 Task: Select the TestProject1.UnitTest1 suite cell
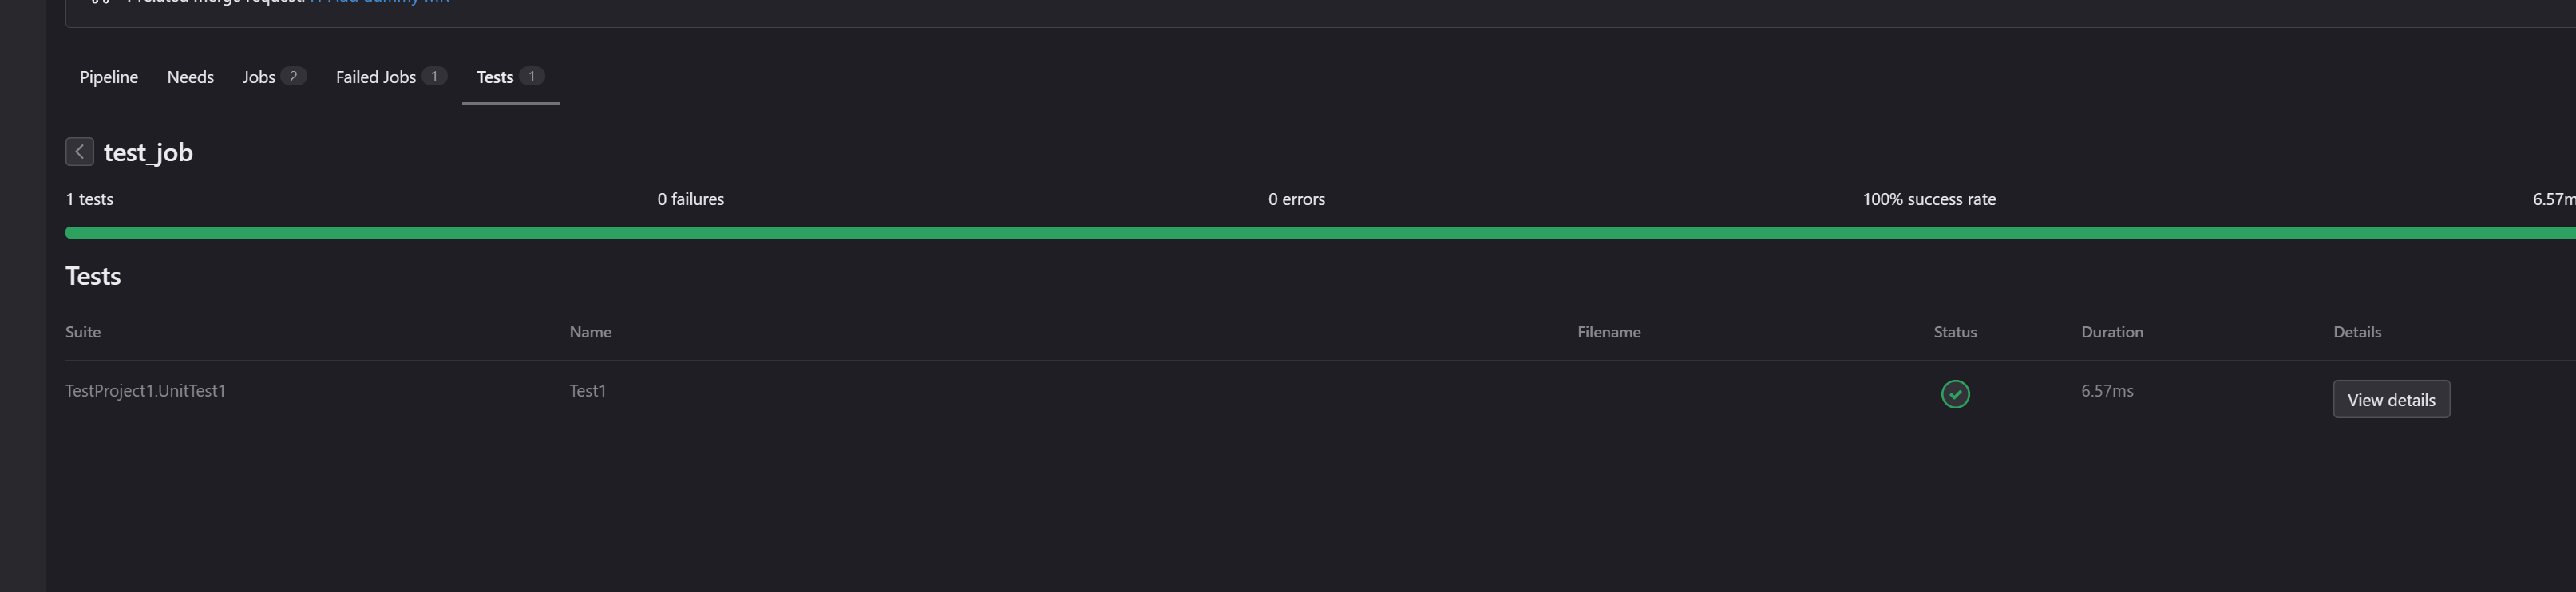pos(145,391)
